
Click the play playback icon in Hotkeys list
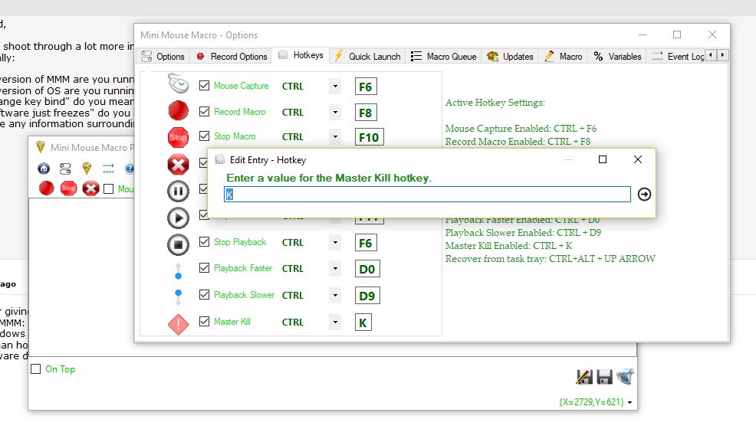[x=178, y=218]
